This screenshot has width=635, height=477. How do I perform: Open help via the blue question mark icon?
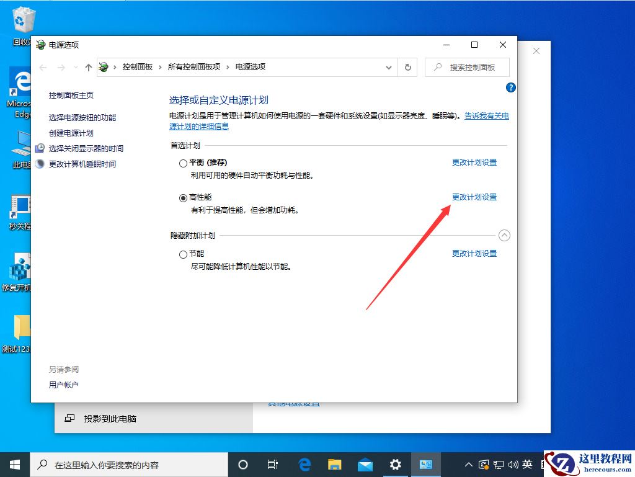(510, 87)
